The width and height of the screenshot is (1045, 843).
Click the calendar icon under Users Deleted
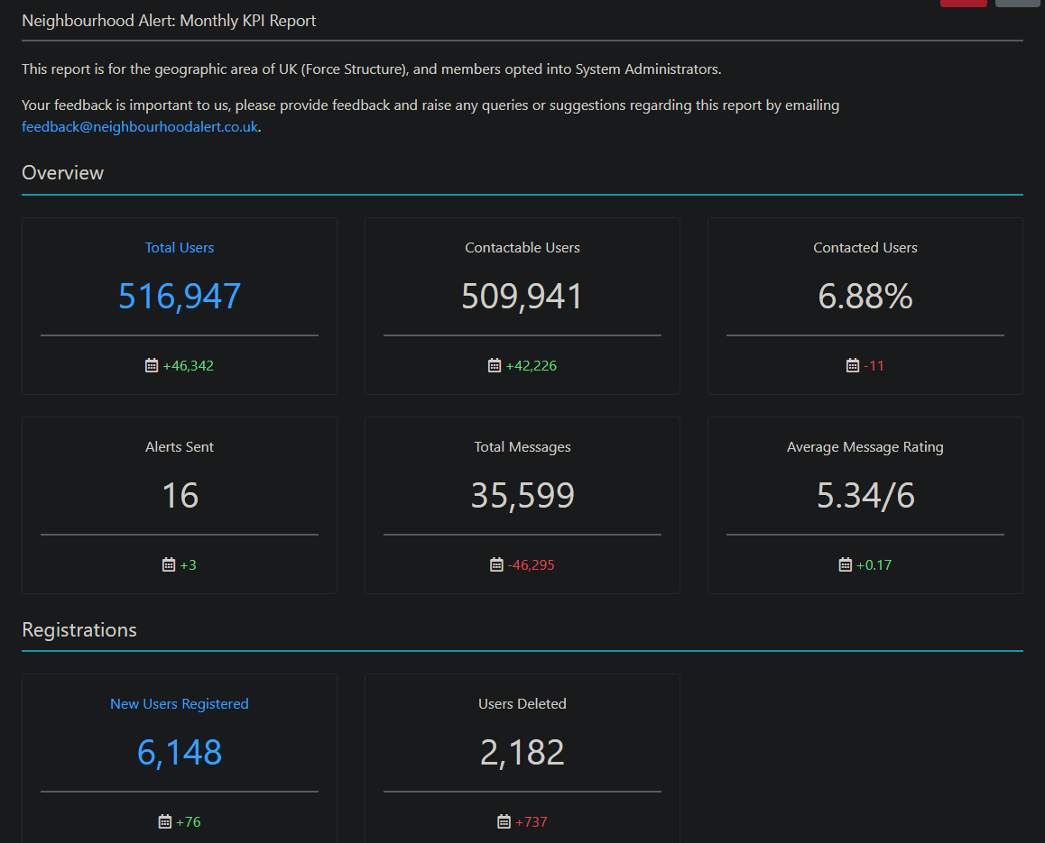504,822
